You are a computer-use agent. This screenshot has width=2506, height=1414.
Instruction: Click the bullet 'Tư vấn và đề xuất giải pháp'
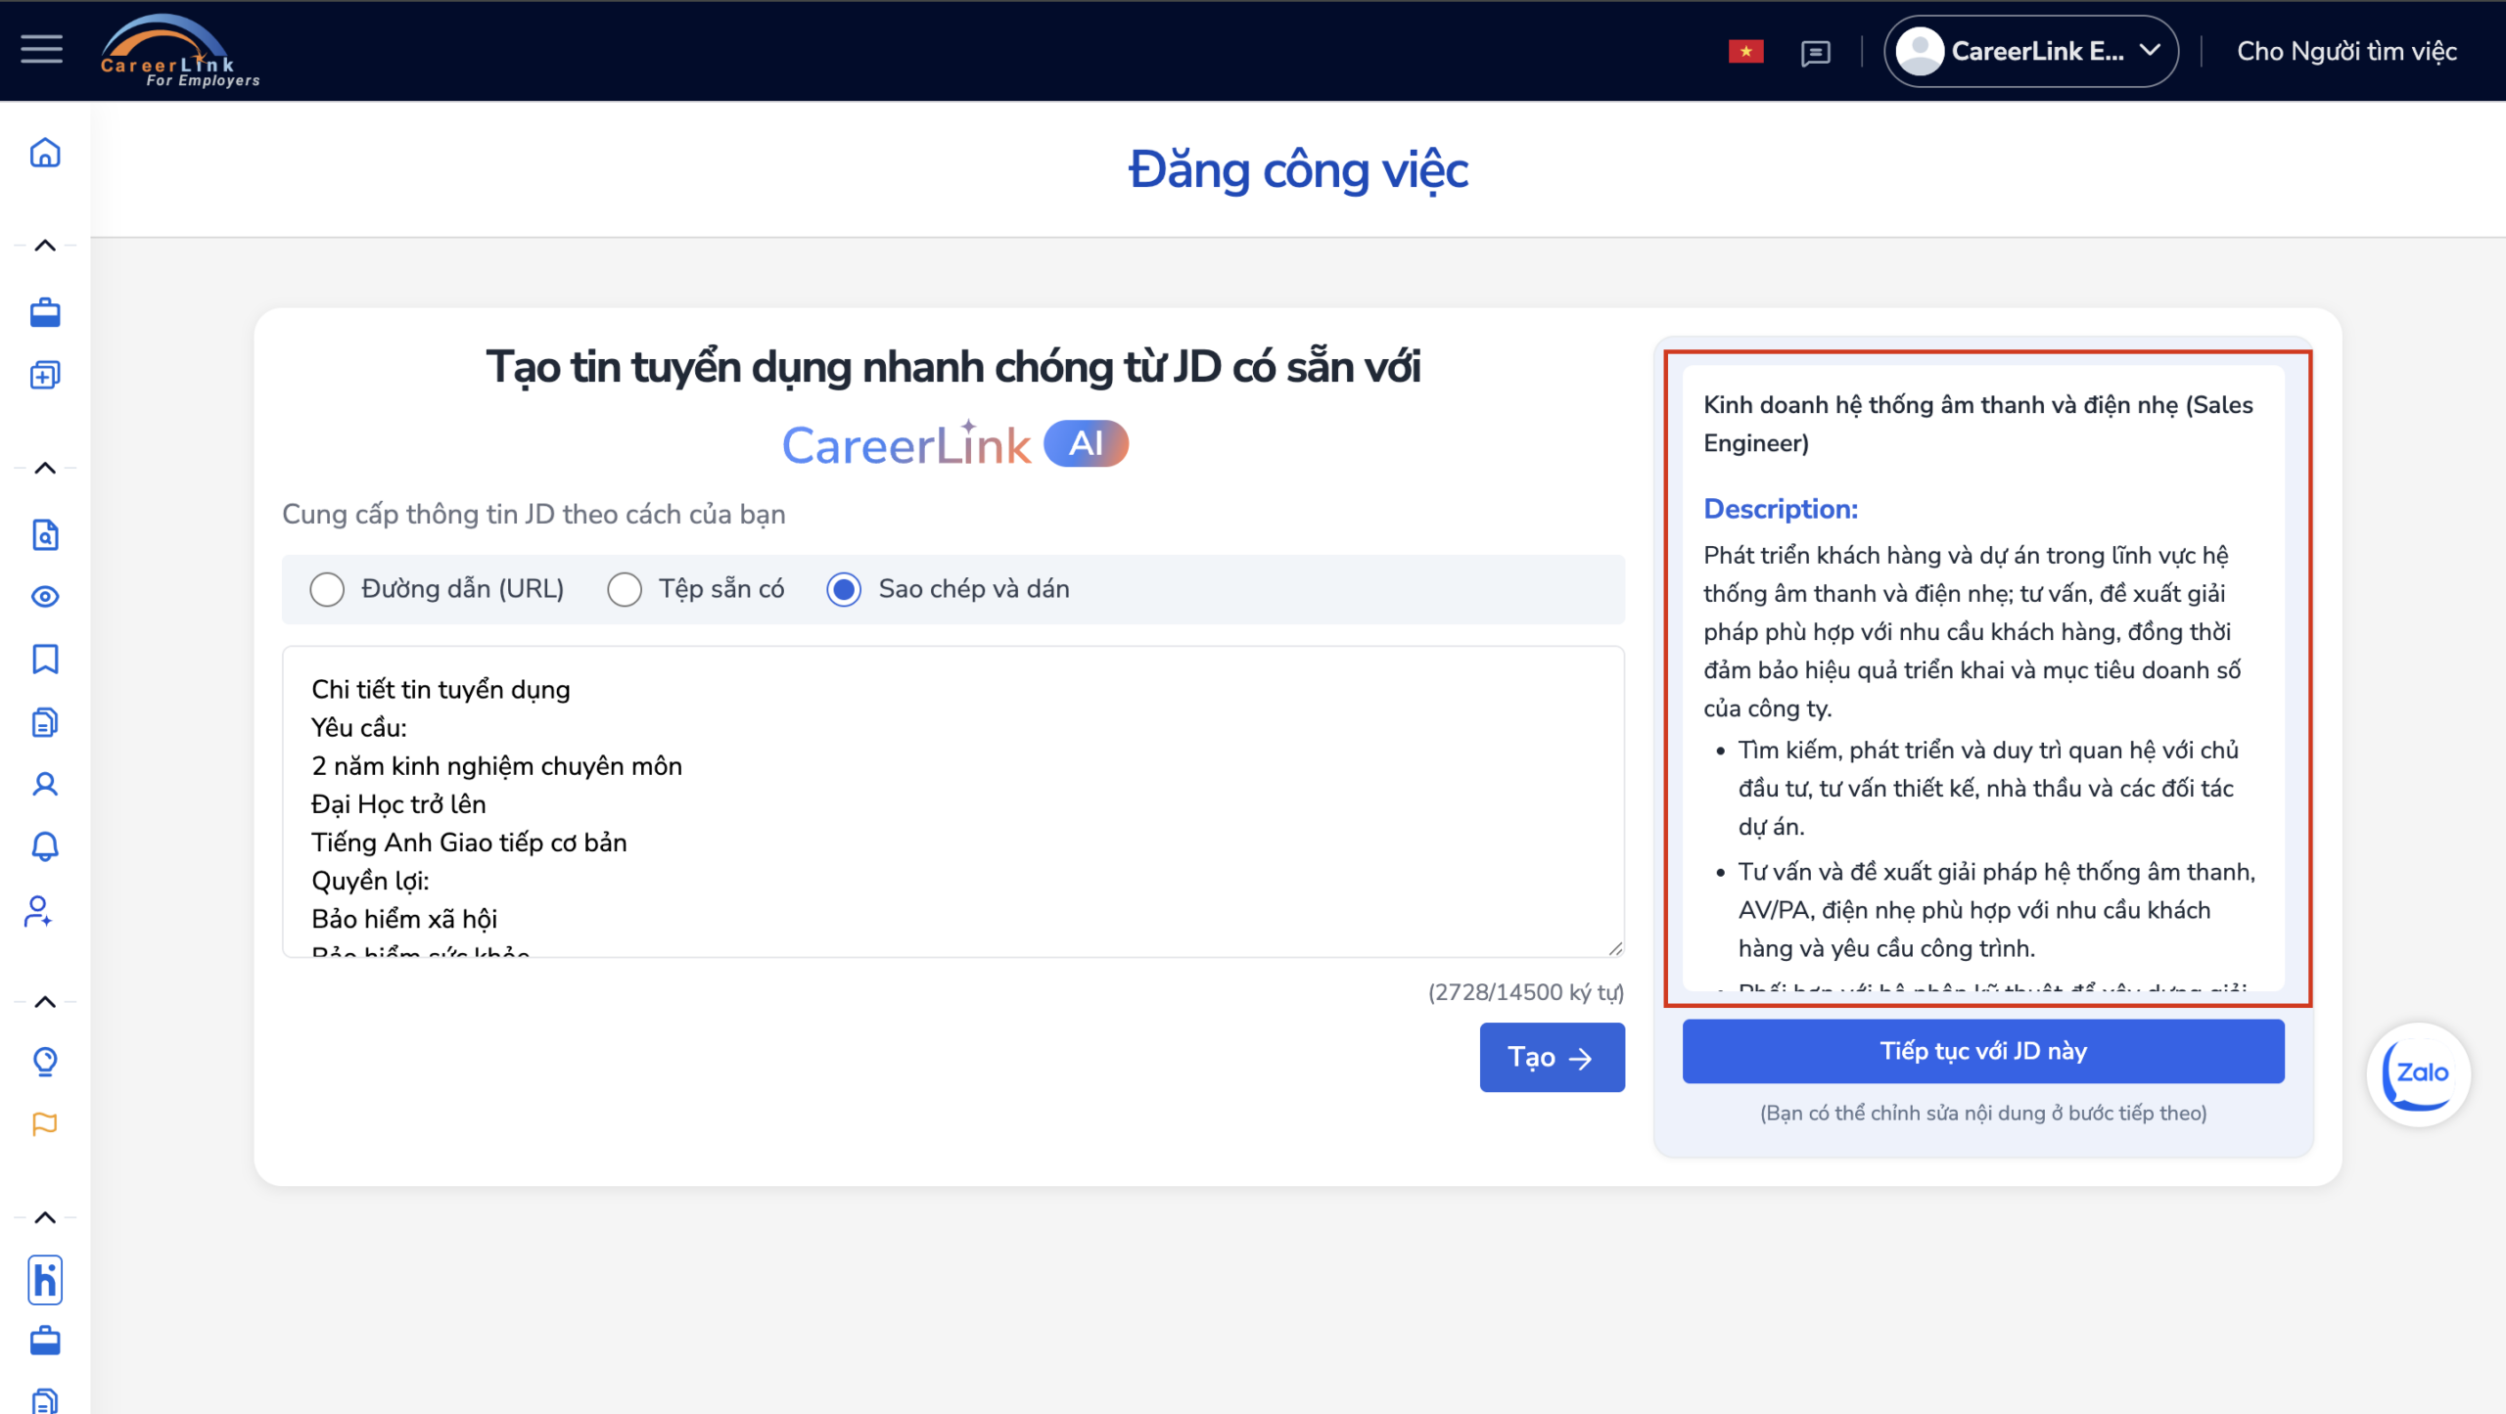point(1996,909)
